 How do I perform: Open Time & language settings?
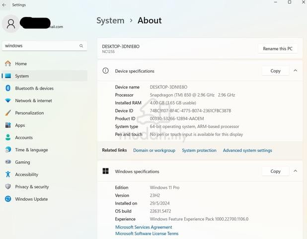44,150
